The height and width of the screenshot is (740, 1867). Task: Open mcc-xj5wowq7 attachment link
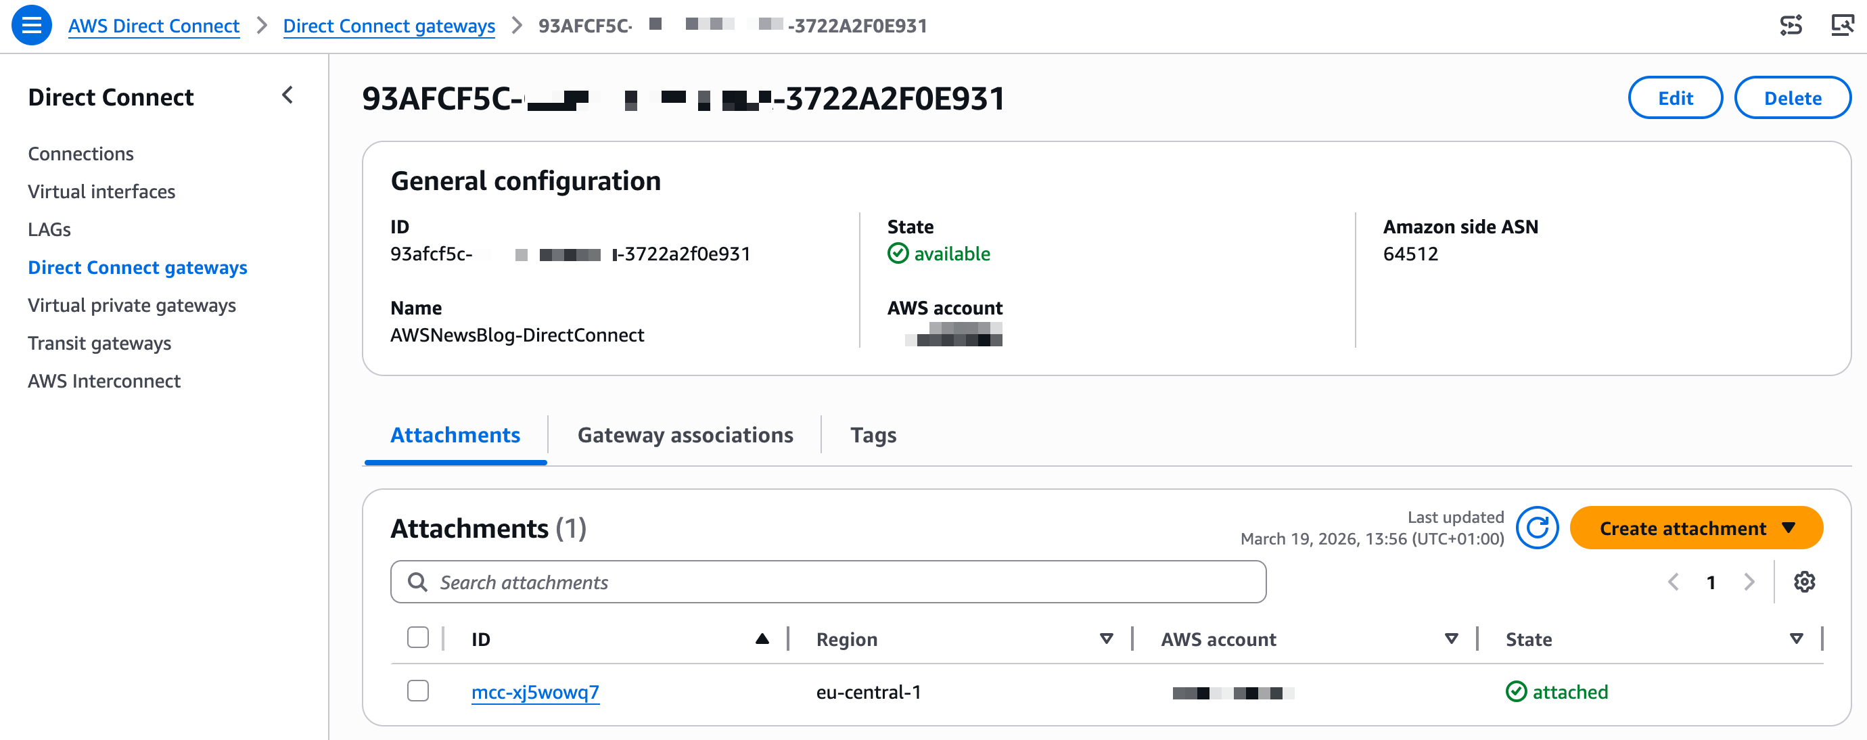click(x=535, y=692)
